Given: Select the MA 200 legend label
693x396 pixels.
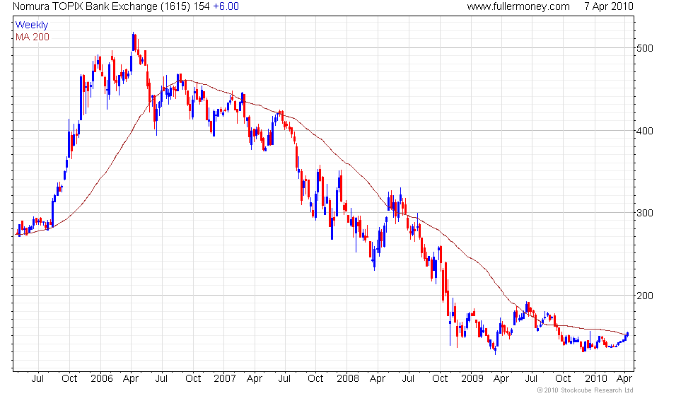Looking at the screenshot, I should click(x=33, y=37).
